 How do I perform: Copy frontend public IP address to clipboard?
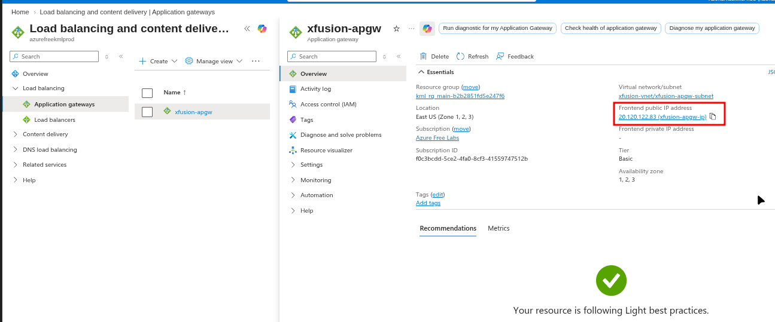click(713, 116)
